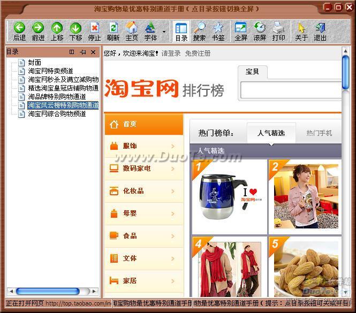The height and width of the screenshot is (313, 356).
Task: Click the 请登录 login link
Action: pos(171,54)
